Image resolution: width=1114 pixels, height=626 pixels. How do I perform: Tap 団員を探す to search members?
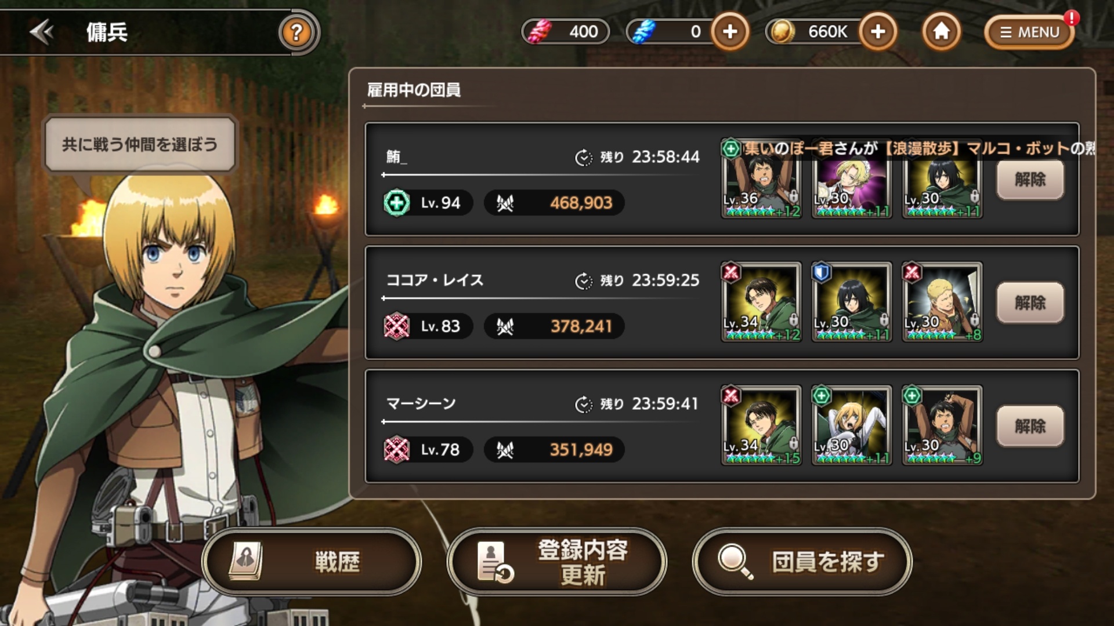pos(802,562)
